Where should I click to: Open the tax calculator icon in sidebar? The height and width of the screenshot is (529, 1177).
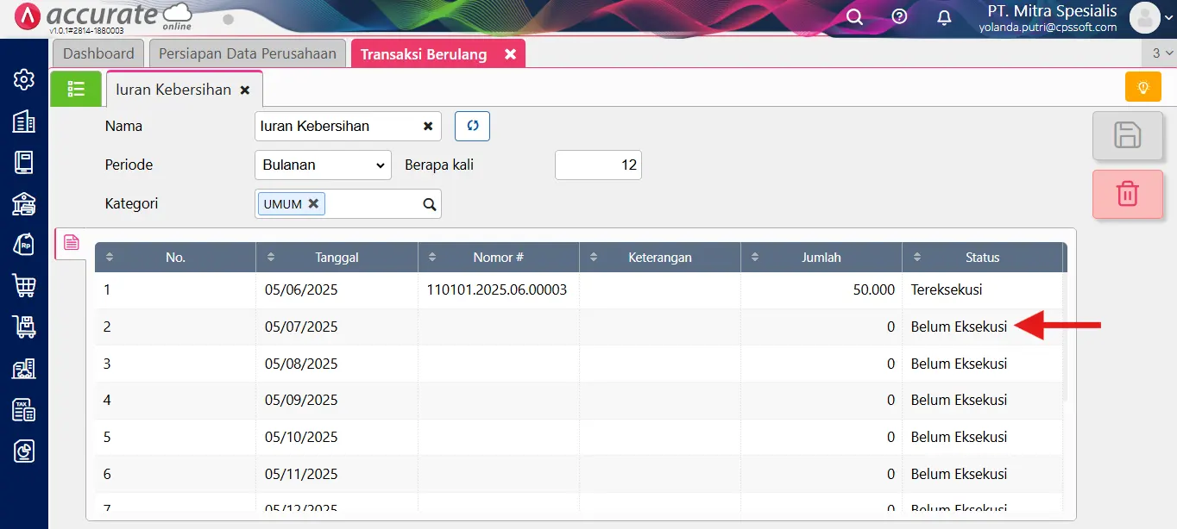point(23,410)
